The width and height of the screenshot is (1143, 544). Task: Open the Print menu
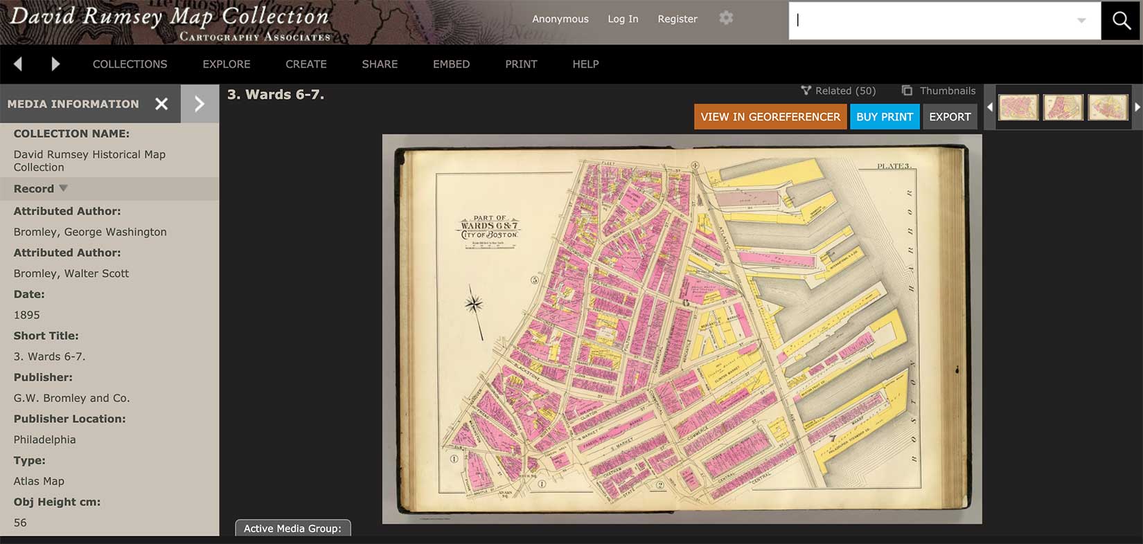521,64
